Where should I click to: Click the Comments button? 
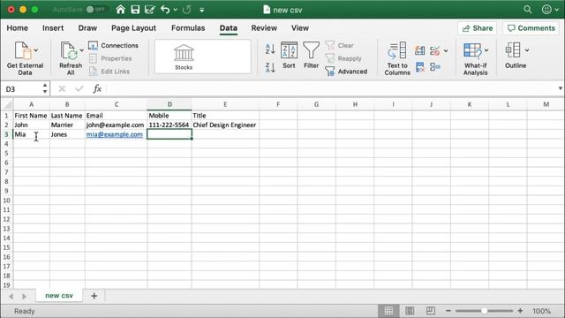pos(531,28)
